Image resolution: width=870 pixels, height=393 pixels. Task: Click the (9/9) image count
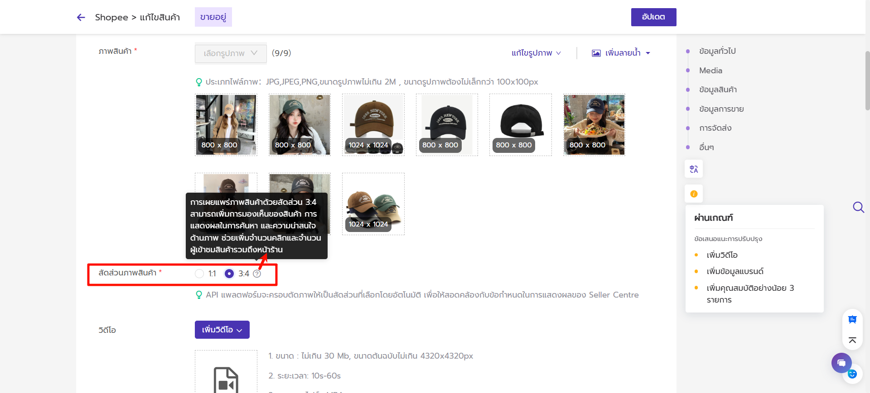coord(281,53)
